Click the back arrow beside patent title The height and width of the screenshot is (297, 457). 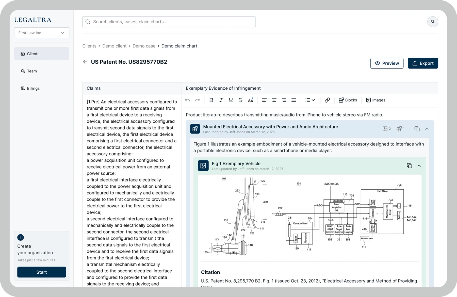pyautogui.click(x=85, y=62)
